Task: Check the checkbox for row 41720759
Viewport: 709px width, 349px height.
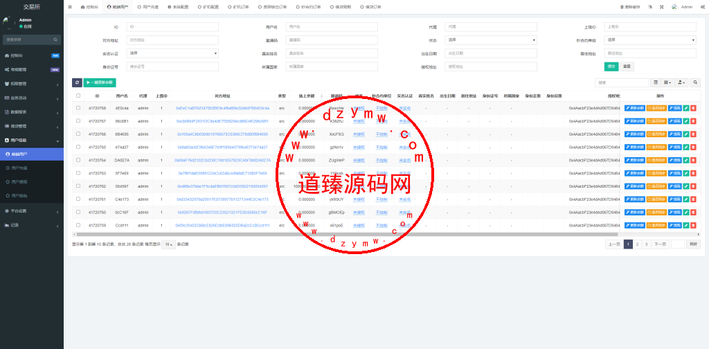Action: tap(78, 225)
